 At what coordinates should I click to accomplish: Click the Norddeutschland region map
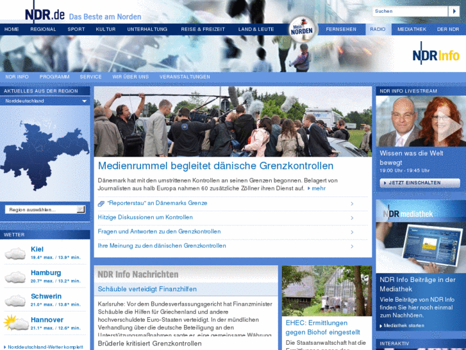point(45,155)
